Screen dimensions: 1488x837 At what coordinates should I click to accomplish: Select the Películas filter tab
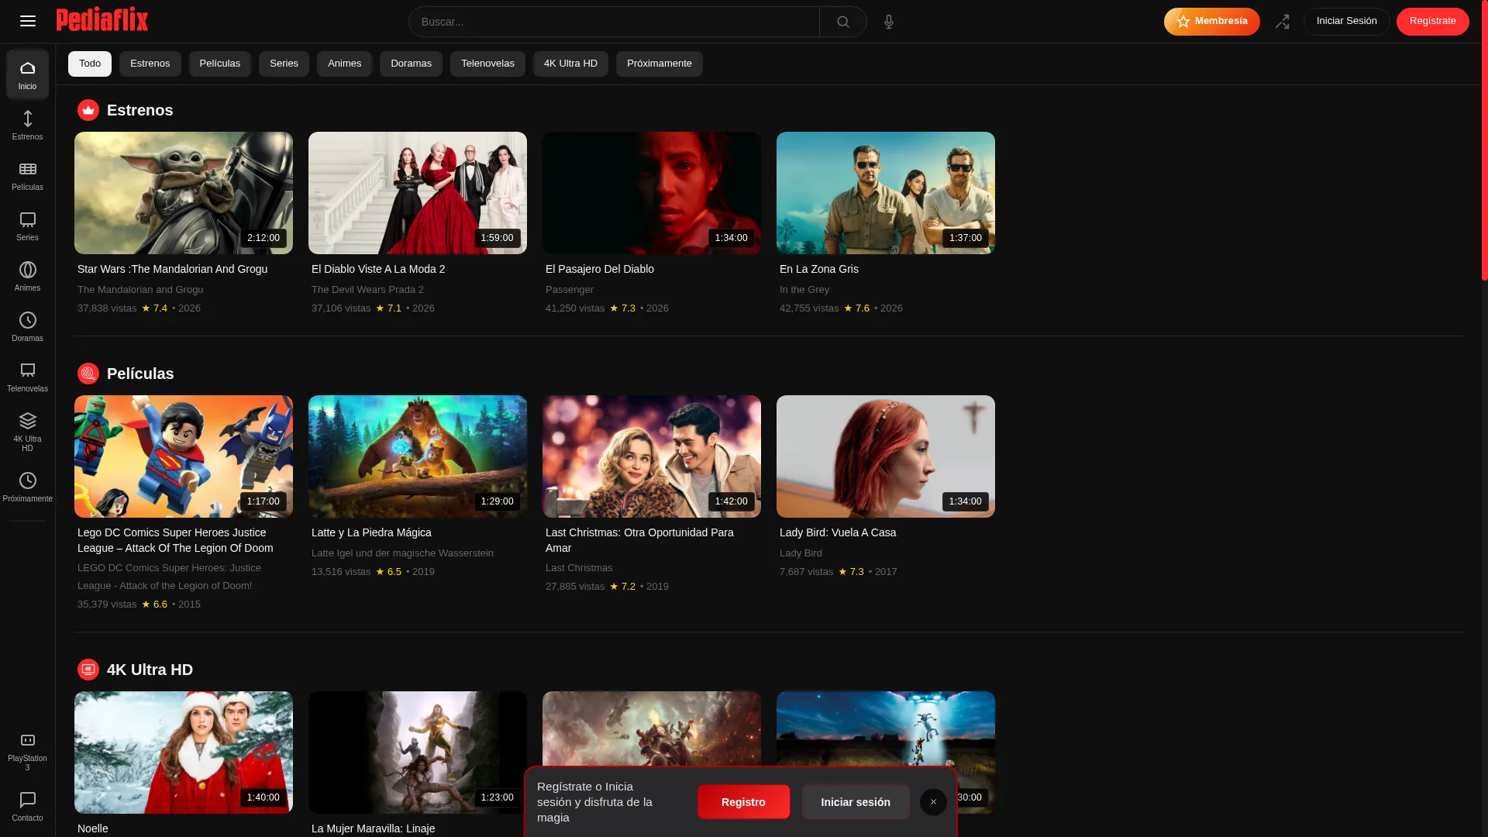click(x=220, y=64)
